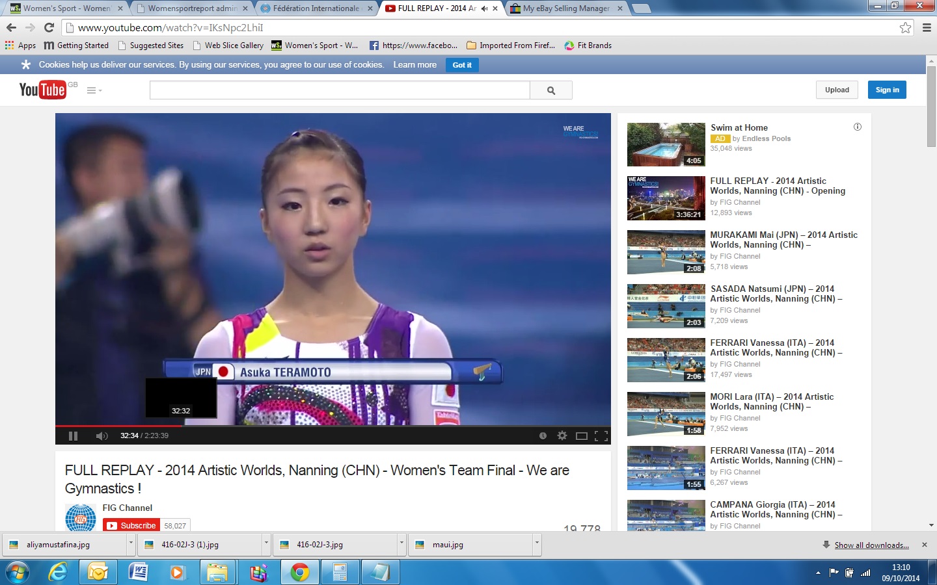This screenshot has width=937, height=585.
Task: Open the video settings gear
Action: (x=562, y=436)
